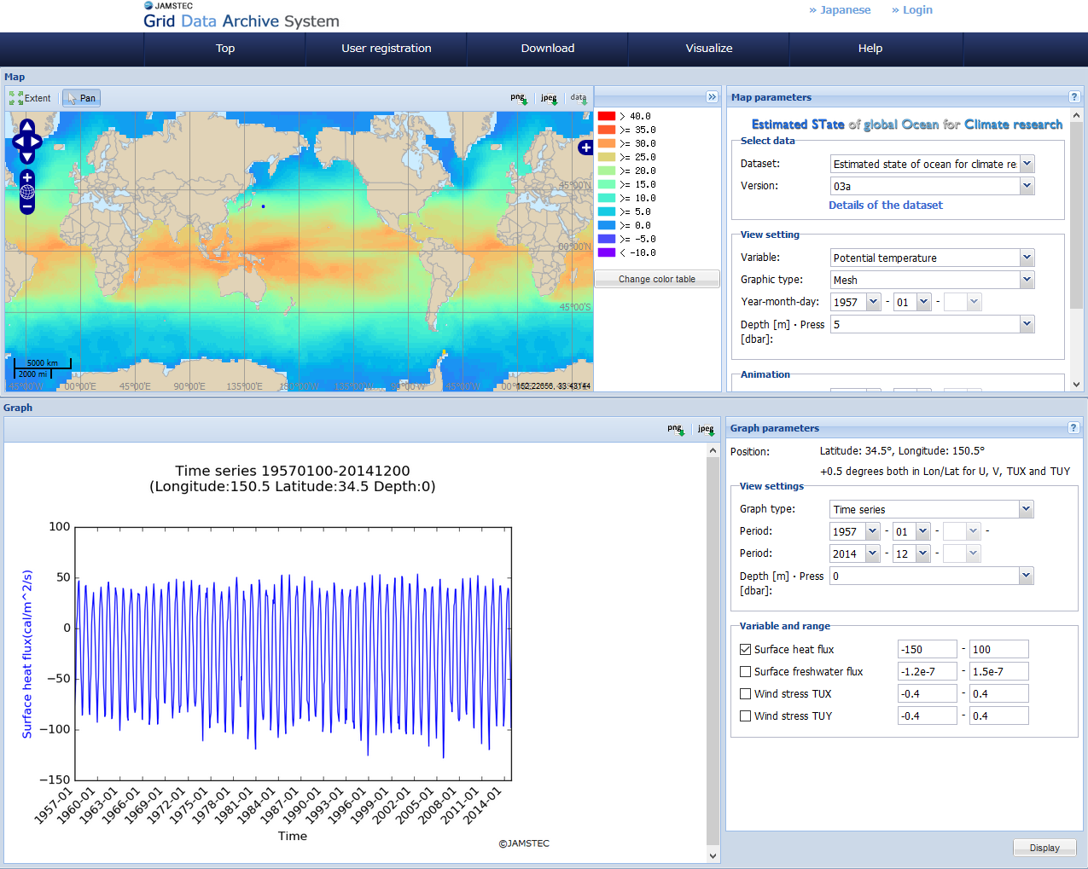Image resolution: width=1088 pixels, height=869 pixels.
Task: Click the Surface freshwater flux minimum field -1.2e-7
Action: point(928,672)
